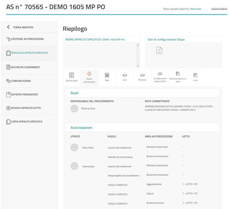Viewport: 230px width, 209px height.
Task: Open the Seduta pubblica link
Action: pos(219,9)
